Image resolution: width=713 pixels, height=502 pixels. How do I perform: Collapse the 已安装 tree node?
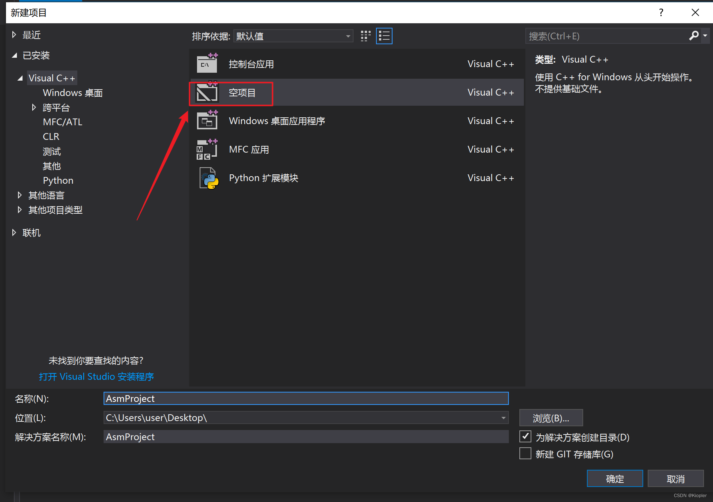(15, 55)
